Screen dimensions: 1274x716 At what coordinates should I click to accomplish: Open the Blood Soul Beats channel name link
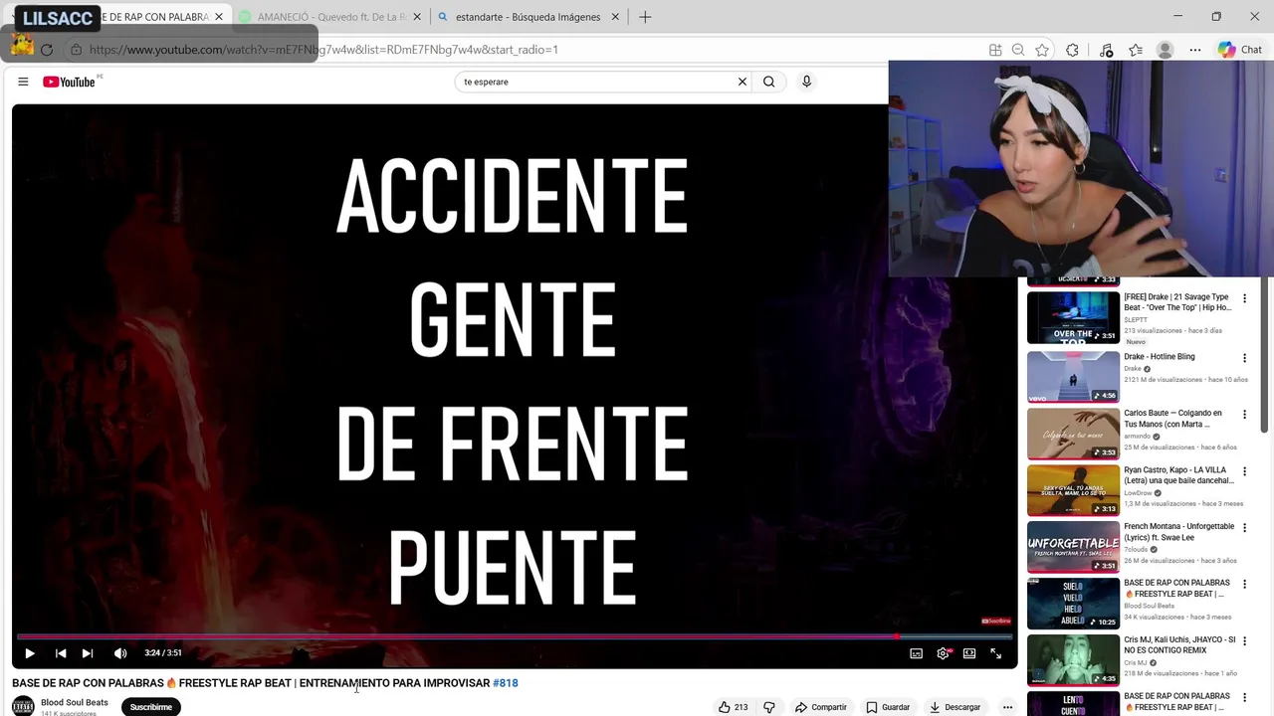click(x=75, y=702)
